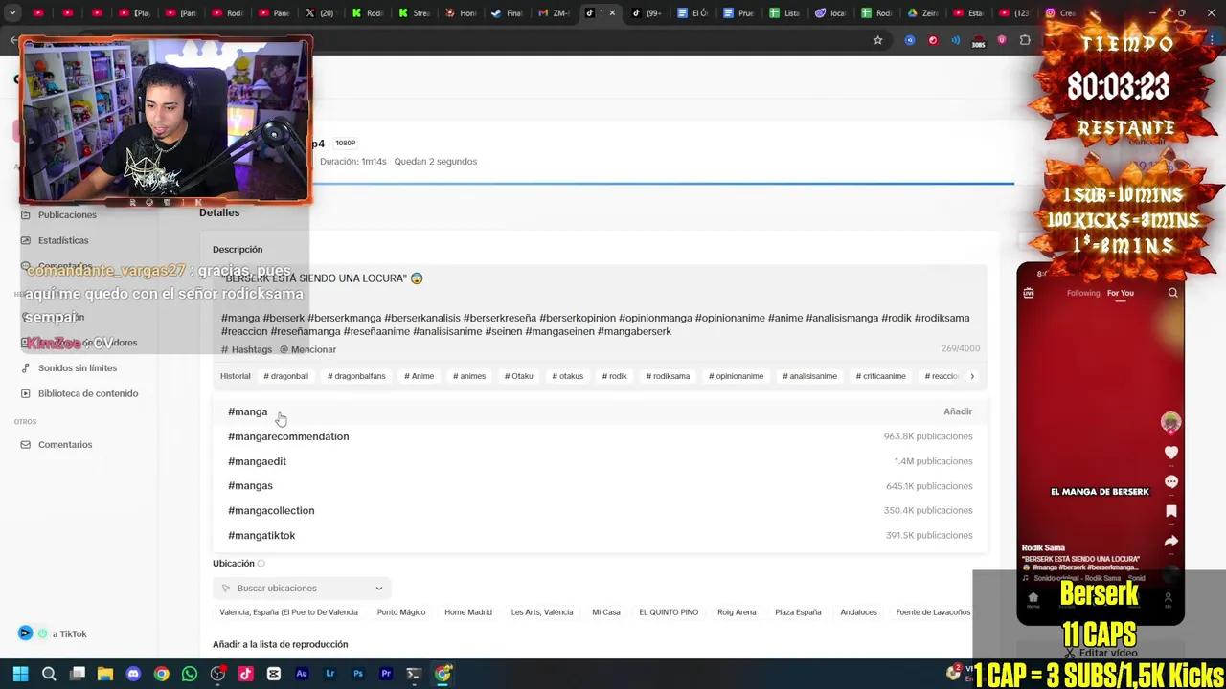Add the #rodiksama history hashtag
The image size is (1226, 689).
tap(668, 376)
